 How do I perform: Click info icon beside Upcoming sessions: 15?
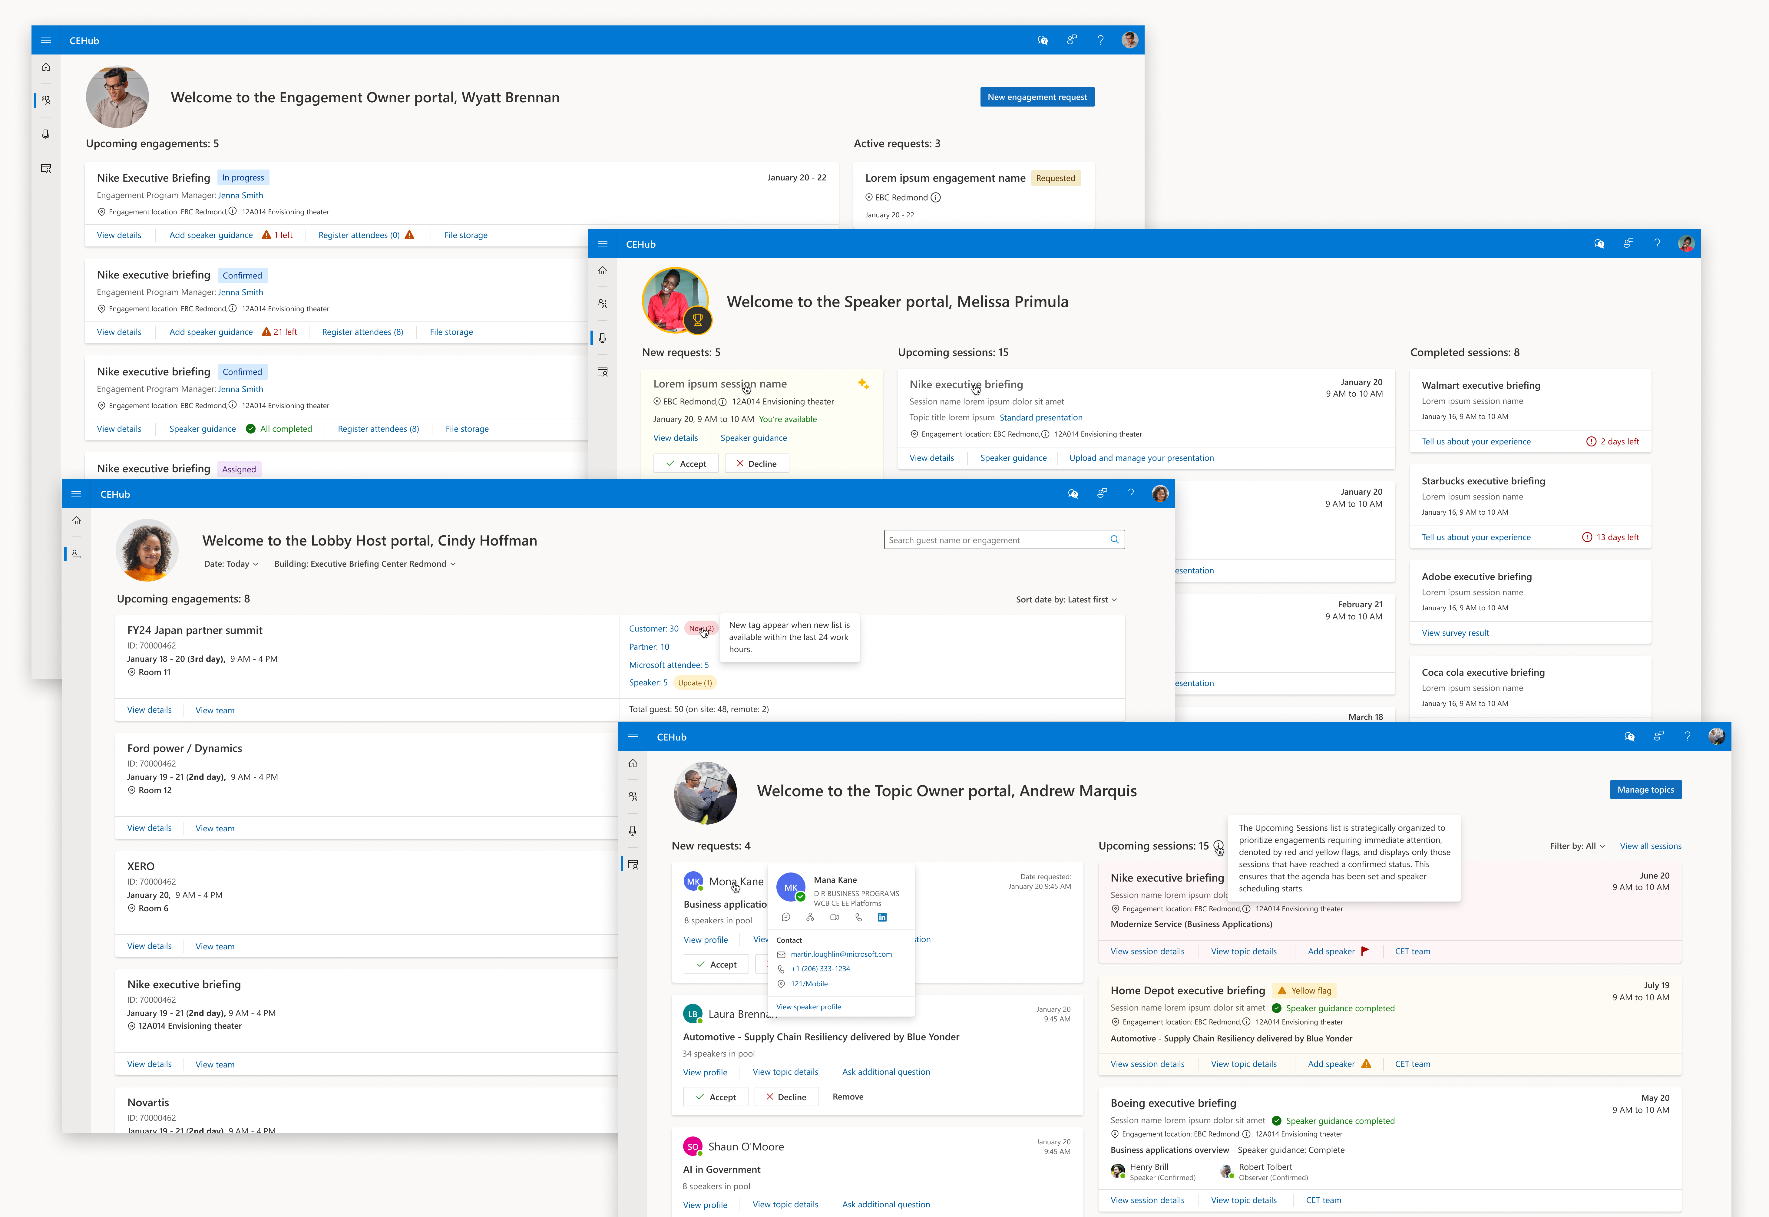pyautogui.click(x=1218, y=846)
